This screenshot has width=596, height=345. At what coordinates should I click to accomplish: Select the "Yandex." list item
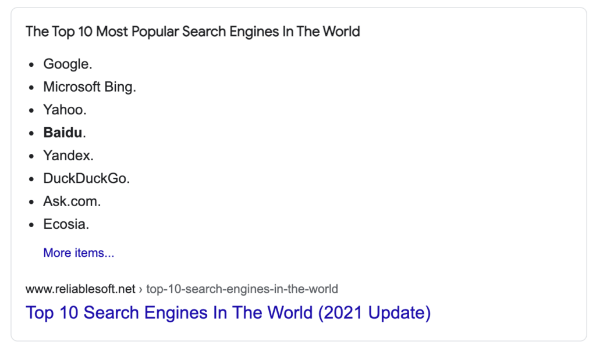tap(68, 156)
